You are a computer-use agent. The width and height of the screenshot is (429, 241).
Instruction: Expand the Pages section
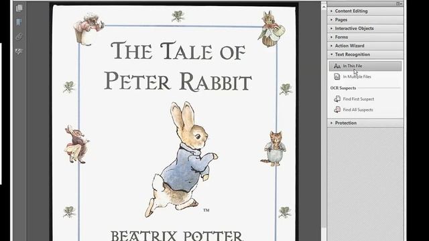point(365,19)
